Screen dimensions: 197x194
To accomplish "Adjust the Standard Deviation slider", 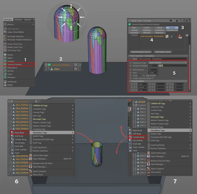I will (x=172, y=66).
